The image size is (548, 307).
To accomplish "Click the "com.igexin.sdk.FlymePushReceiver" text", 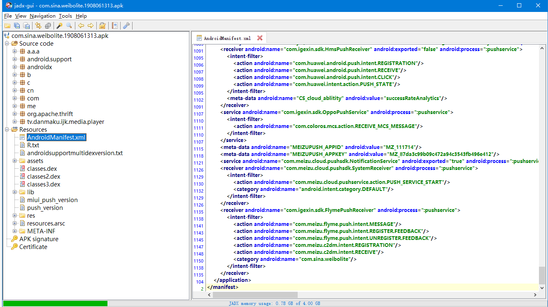I will coord(330,210).
